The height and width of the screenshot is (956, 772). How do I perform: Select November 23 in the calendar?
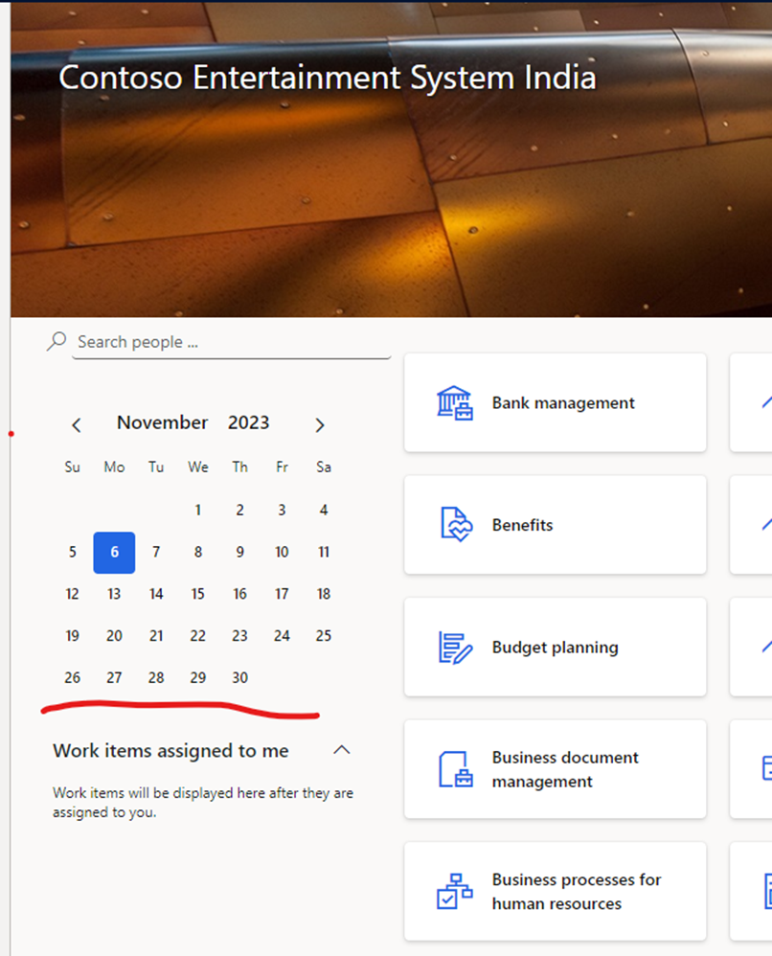(x=240, y=636)
